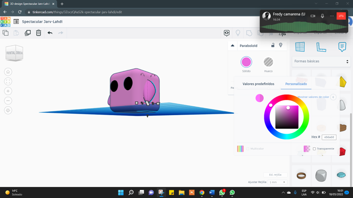Pick the yellow pyramid shape
Viewport: 353px width, 198px height.
[x=343, y=82]
